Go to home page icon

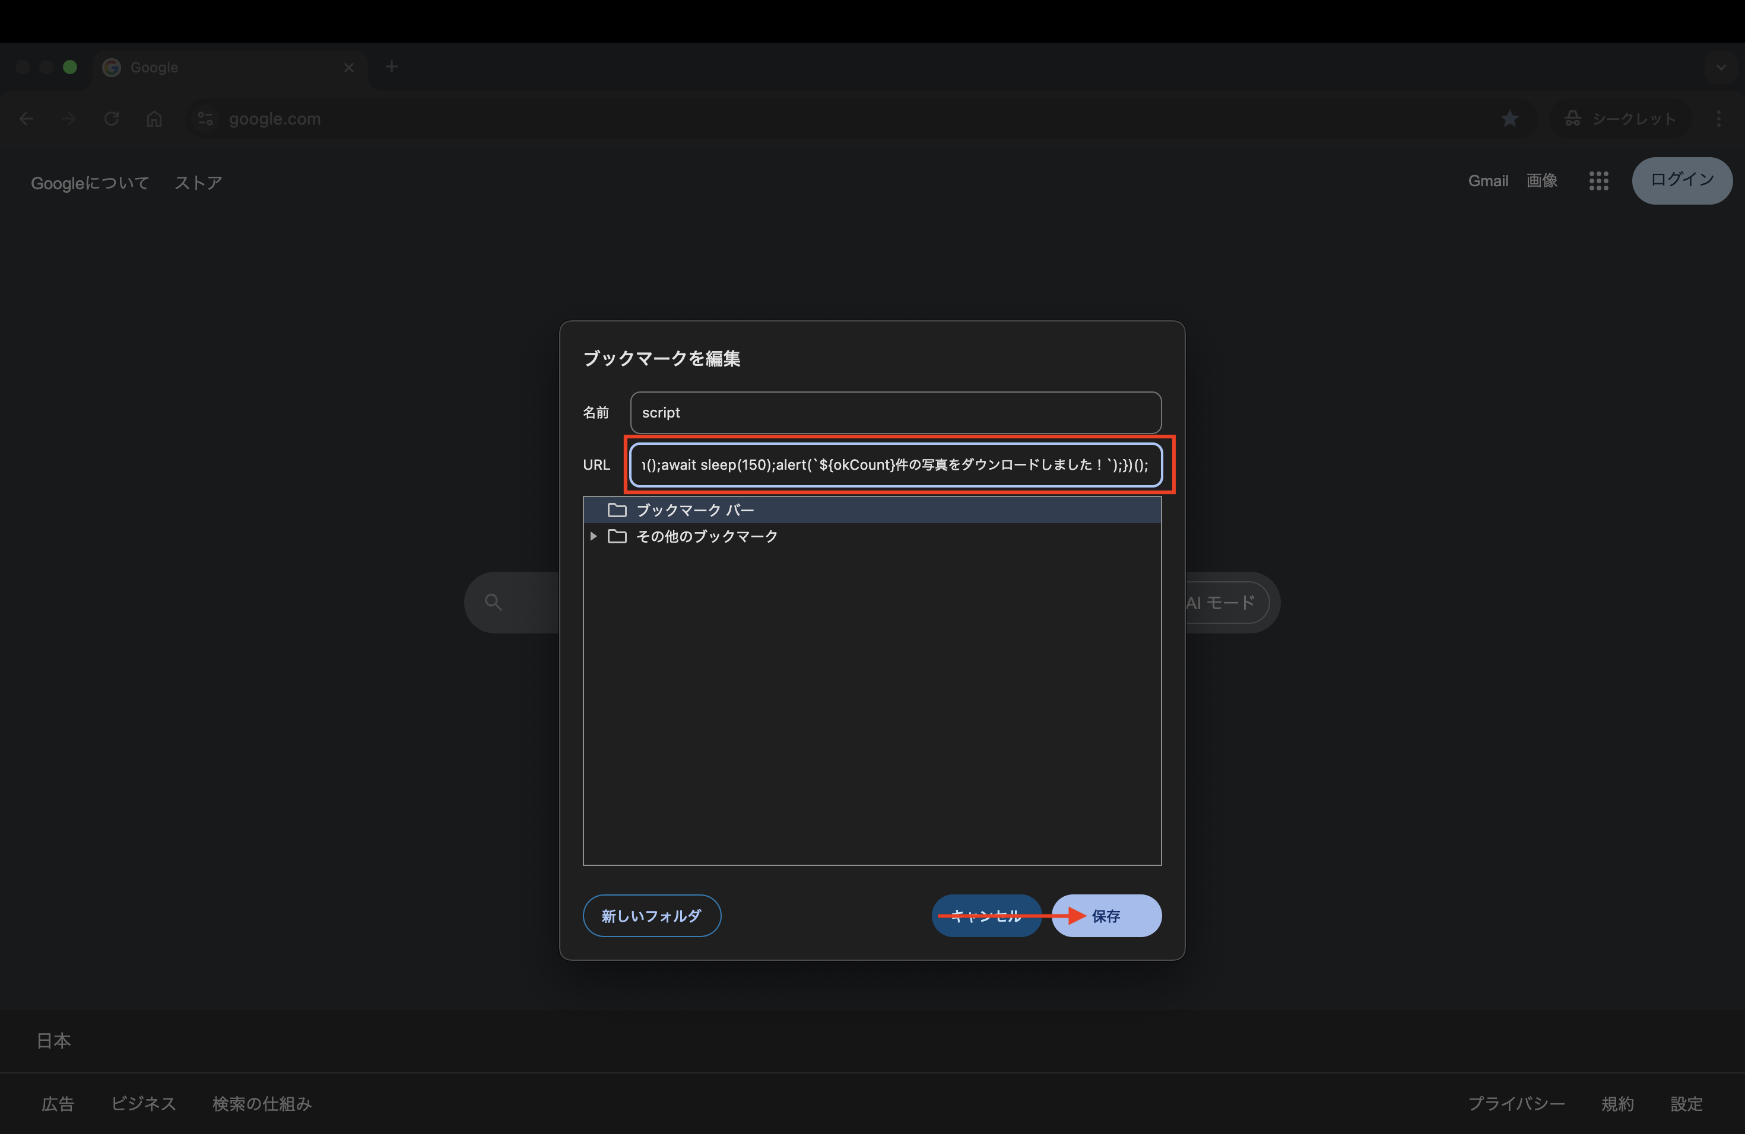tap(154, 119)
